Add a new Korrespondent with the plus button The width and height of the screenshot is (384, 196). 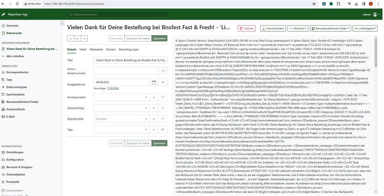click(154, 98)
